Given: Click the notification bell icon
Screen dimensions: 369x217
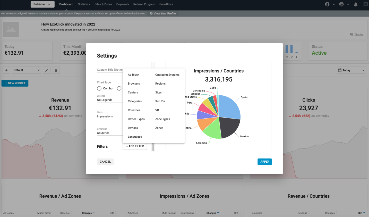Looking at the screenshot, I should [356, 4].
